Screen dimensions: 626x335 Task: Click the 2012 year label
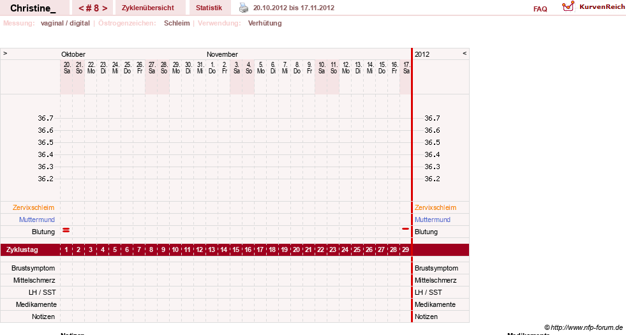point(422,54)
